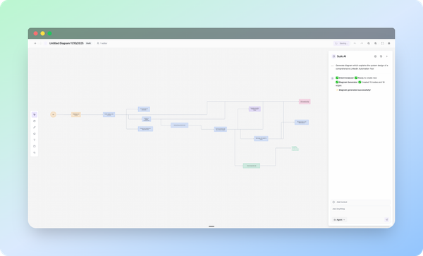Click the bottom link tool in left toolbar

(35, 152)
